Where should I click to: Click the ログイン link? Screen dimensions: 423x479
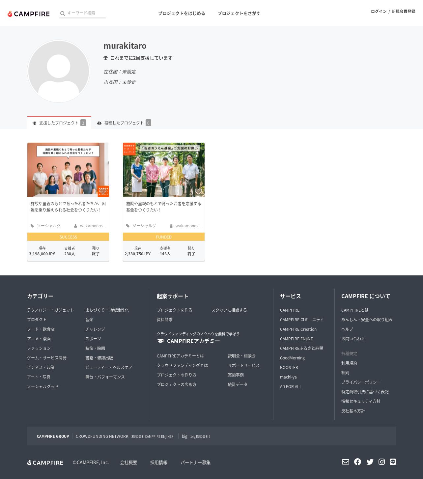[379, 12]
